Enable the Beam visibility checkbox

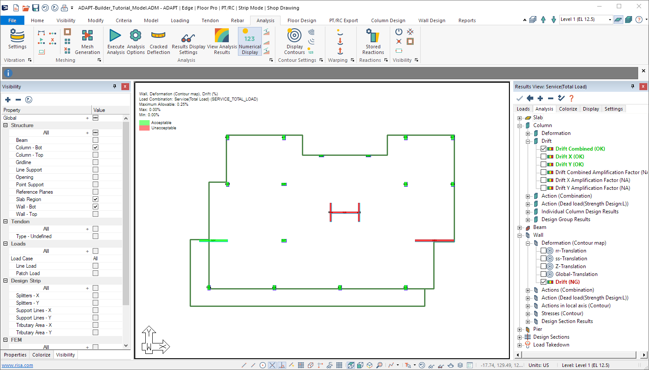95,140
